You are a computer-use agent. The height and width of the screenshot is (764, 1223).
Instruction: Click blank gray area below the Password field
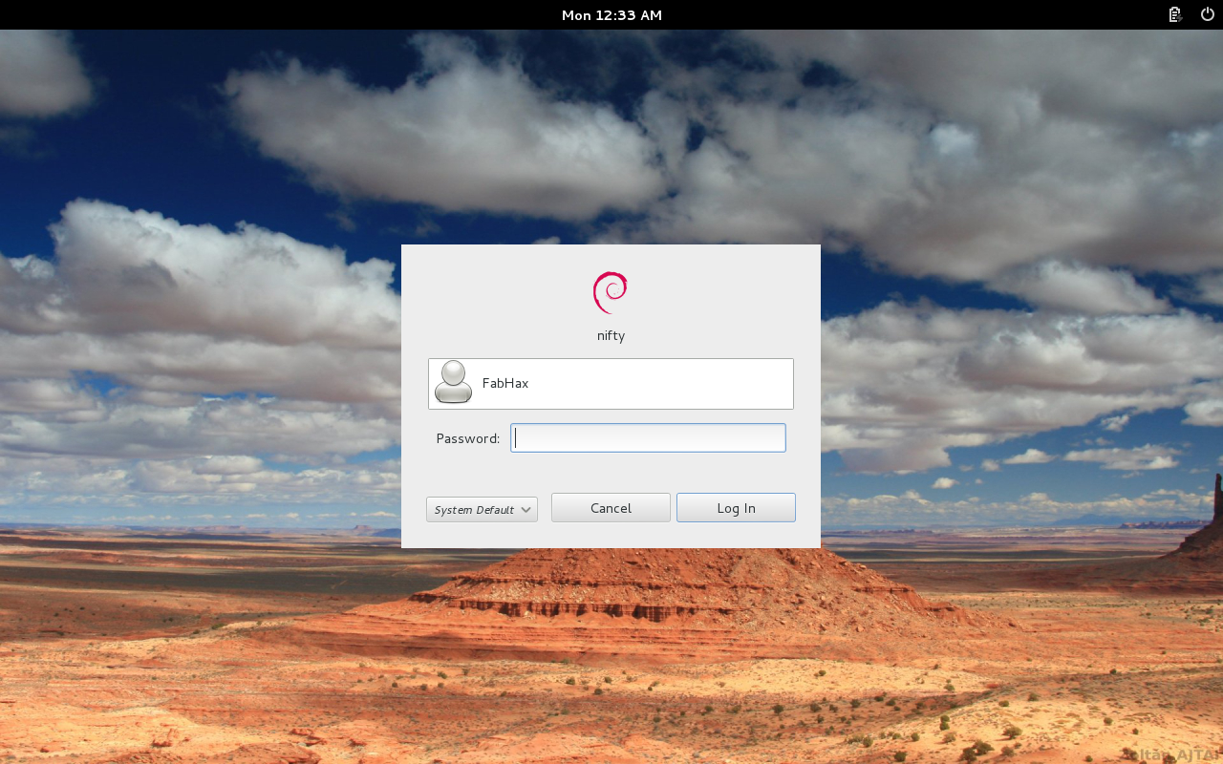[611, 472]
